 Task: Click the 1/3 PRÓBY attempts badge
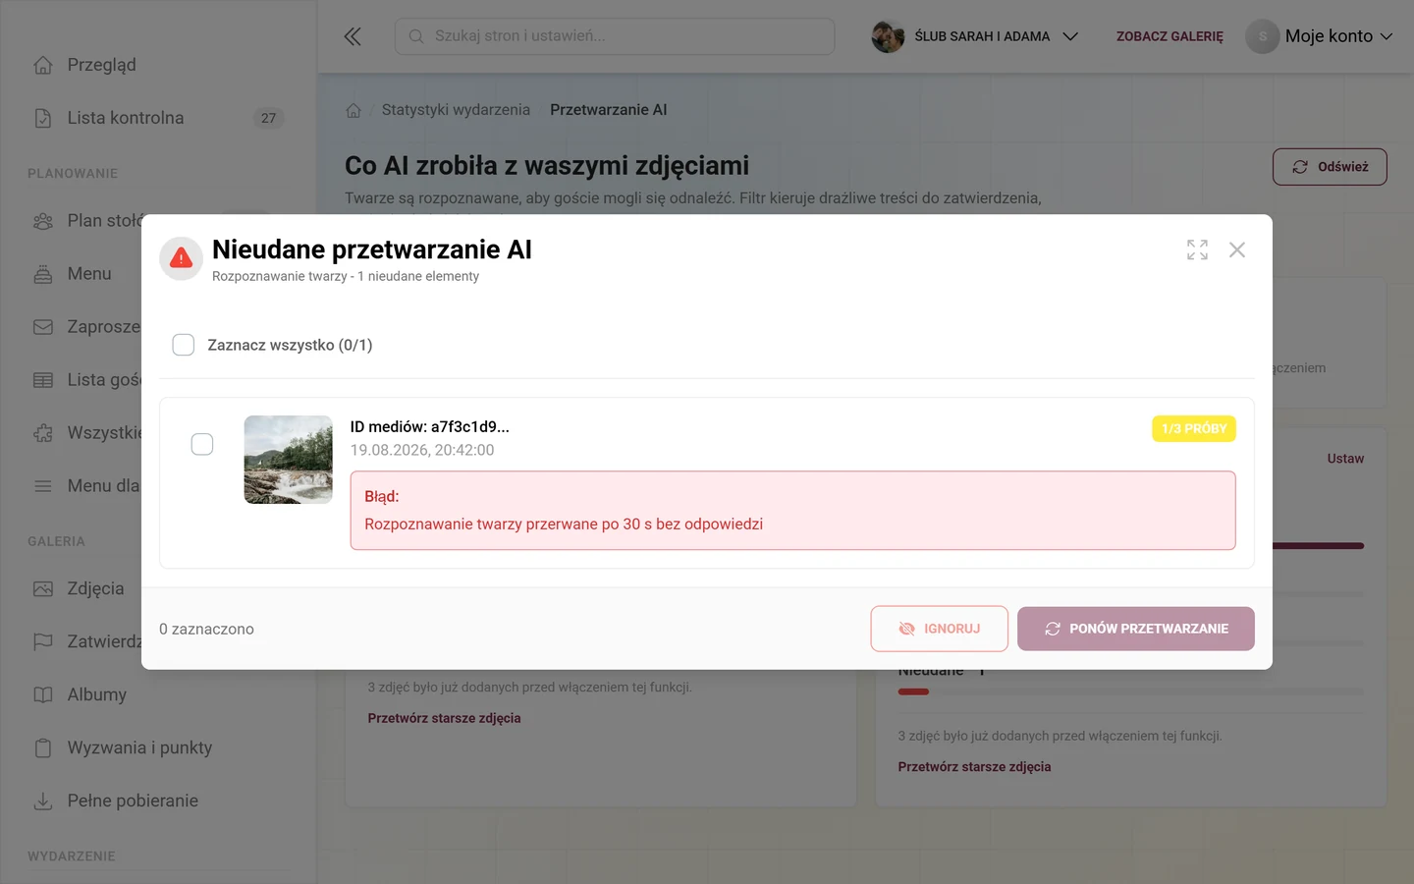[x=1194, y=429]
